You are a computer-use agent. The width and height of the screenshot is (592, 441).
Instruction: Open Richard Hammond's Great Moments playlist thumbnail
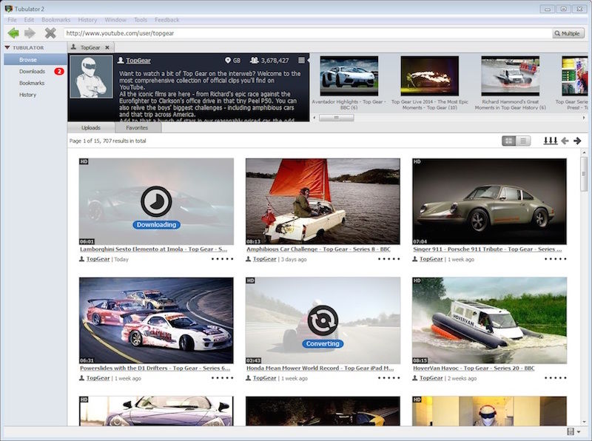[510, 75]
